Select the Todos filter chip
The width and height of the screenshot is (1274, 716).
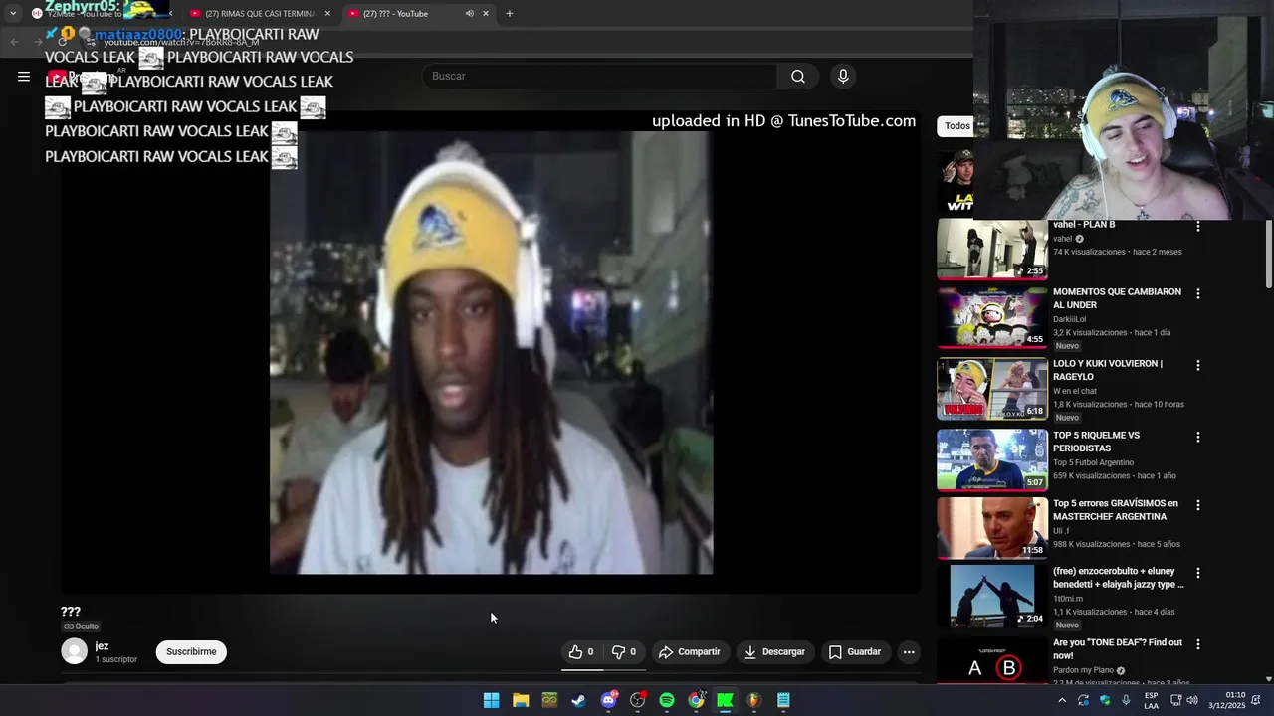957,126
